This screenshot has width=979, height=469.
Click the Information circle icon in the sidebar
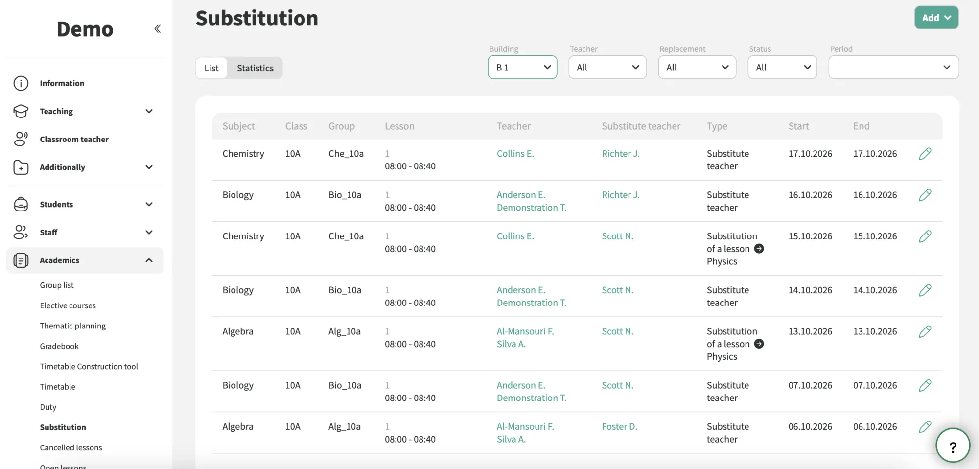[21, 83]
